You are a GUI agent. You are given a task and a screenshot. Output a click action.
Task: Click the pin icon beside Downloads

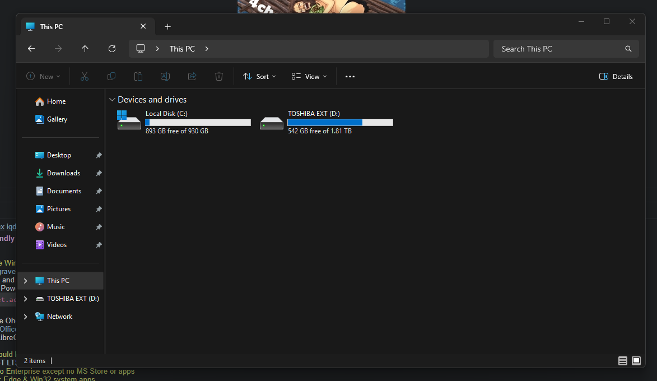[99, 173]
